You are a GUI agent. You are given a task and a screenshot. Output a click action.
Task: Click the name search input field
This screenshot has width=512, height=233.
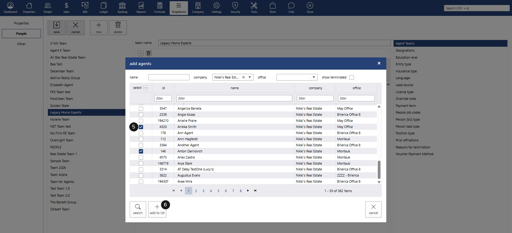[x=169, y=77]
